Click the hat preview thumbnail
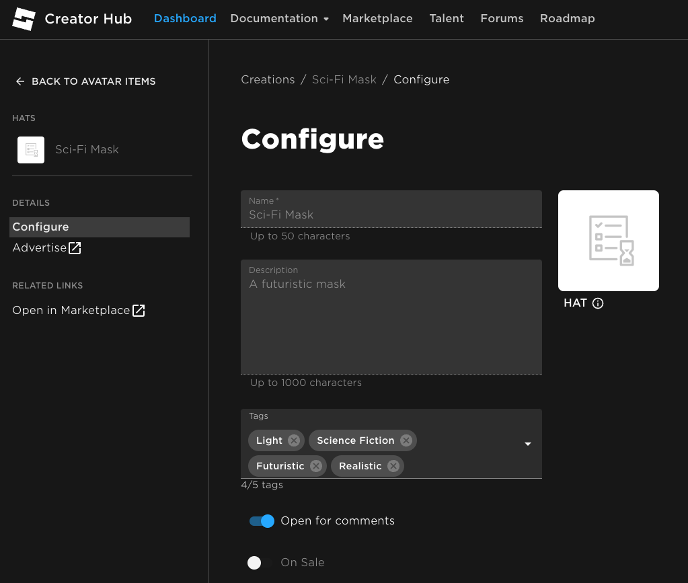The width and height of the screenshot is (688, 583). [x=608, y=241]
